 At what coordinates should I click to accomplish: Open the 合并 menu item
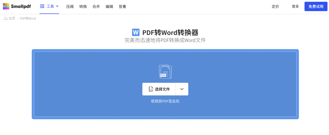pyautogui.click(x=96, y=6)
